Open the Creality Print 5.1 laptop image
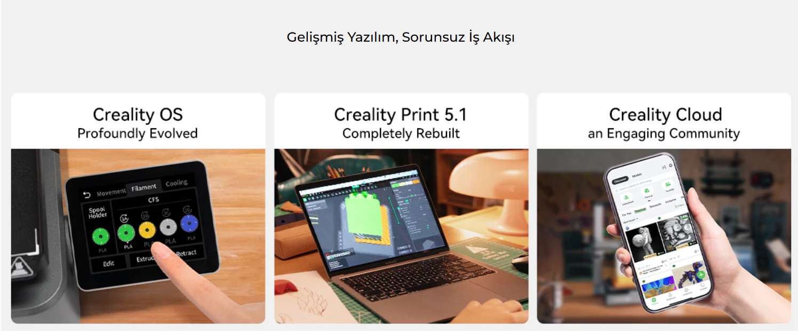798x331 pixels. [401, 236]
